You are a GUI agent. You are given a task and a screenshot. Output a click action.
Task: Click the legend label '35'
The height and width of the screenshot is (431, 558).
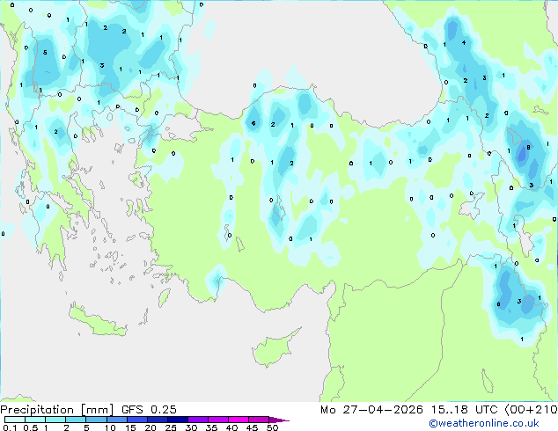[x=211, y=427]
